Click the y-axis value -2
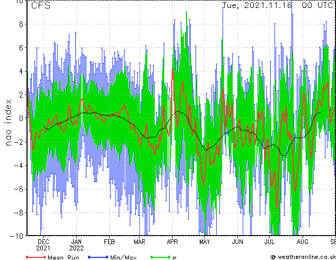 coord(18,142)
